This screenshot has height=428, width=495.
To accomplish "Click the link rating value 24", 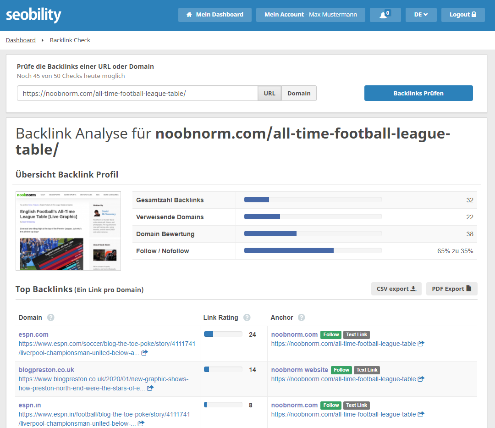I will tap(252, 334).
